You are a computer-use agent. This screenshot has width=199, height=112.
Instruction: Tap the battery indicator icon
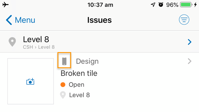point(186,5)
